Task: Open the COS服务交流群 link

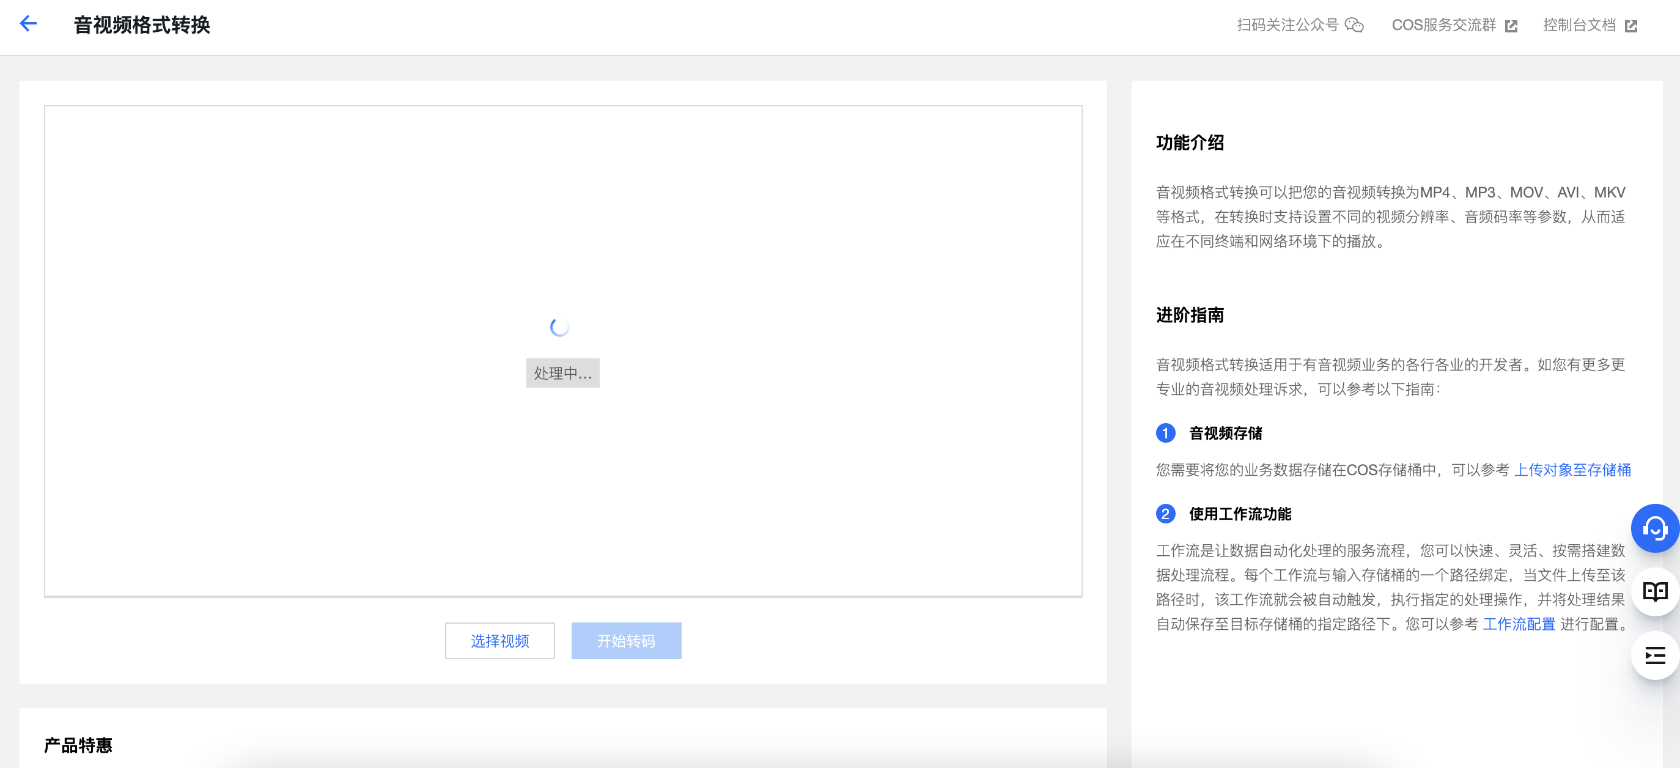Action: pyautogui.click(x=1443, y=26)
